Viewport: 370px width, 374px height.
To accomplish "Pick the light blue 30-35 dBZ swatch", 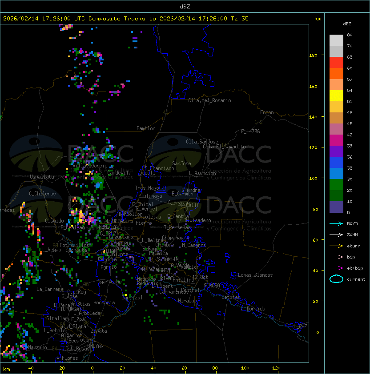I will pyautogui.click(x=336, y=173).
